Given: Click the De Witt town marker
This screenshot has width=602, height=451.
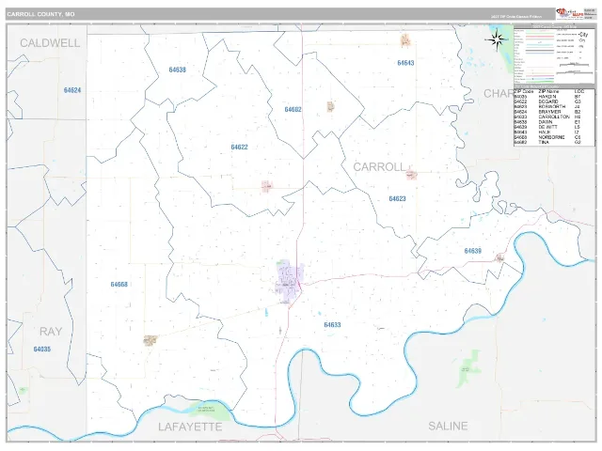Looking at the screenshot, I should 499,258.
